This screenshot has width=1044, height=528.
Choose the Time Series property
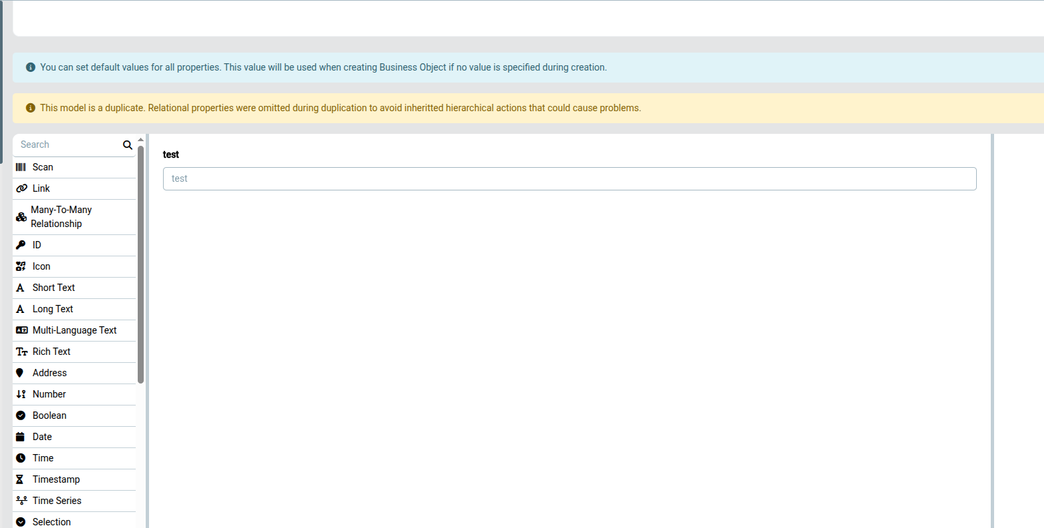(57, 501)
